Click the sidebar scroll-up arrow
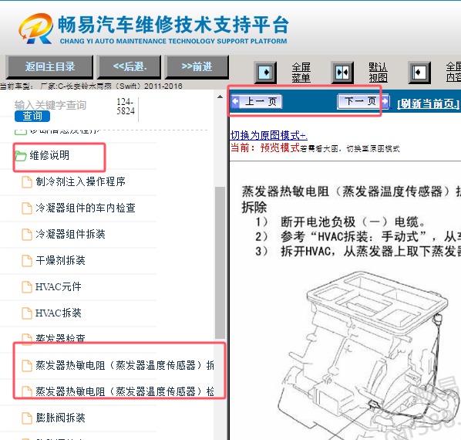This screenshot has height=440, width=461. [220, 96]
